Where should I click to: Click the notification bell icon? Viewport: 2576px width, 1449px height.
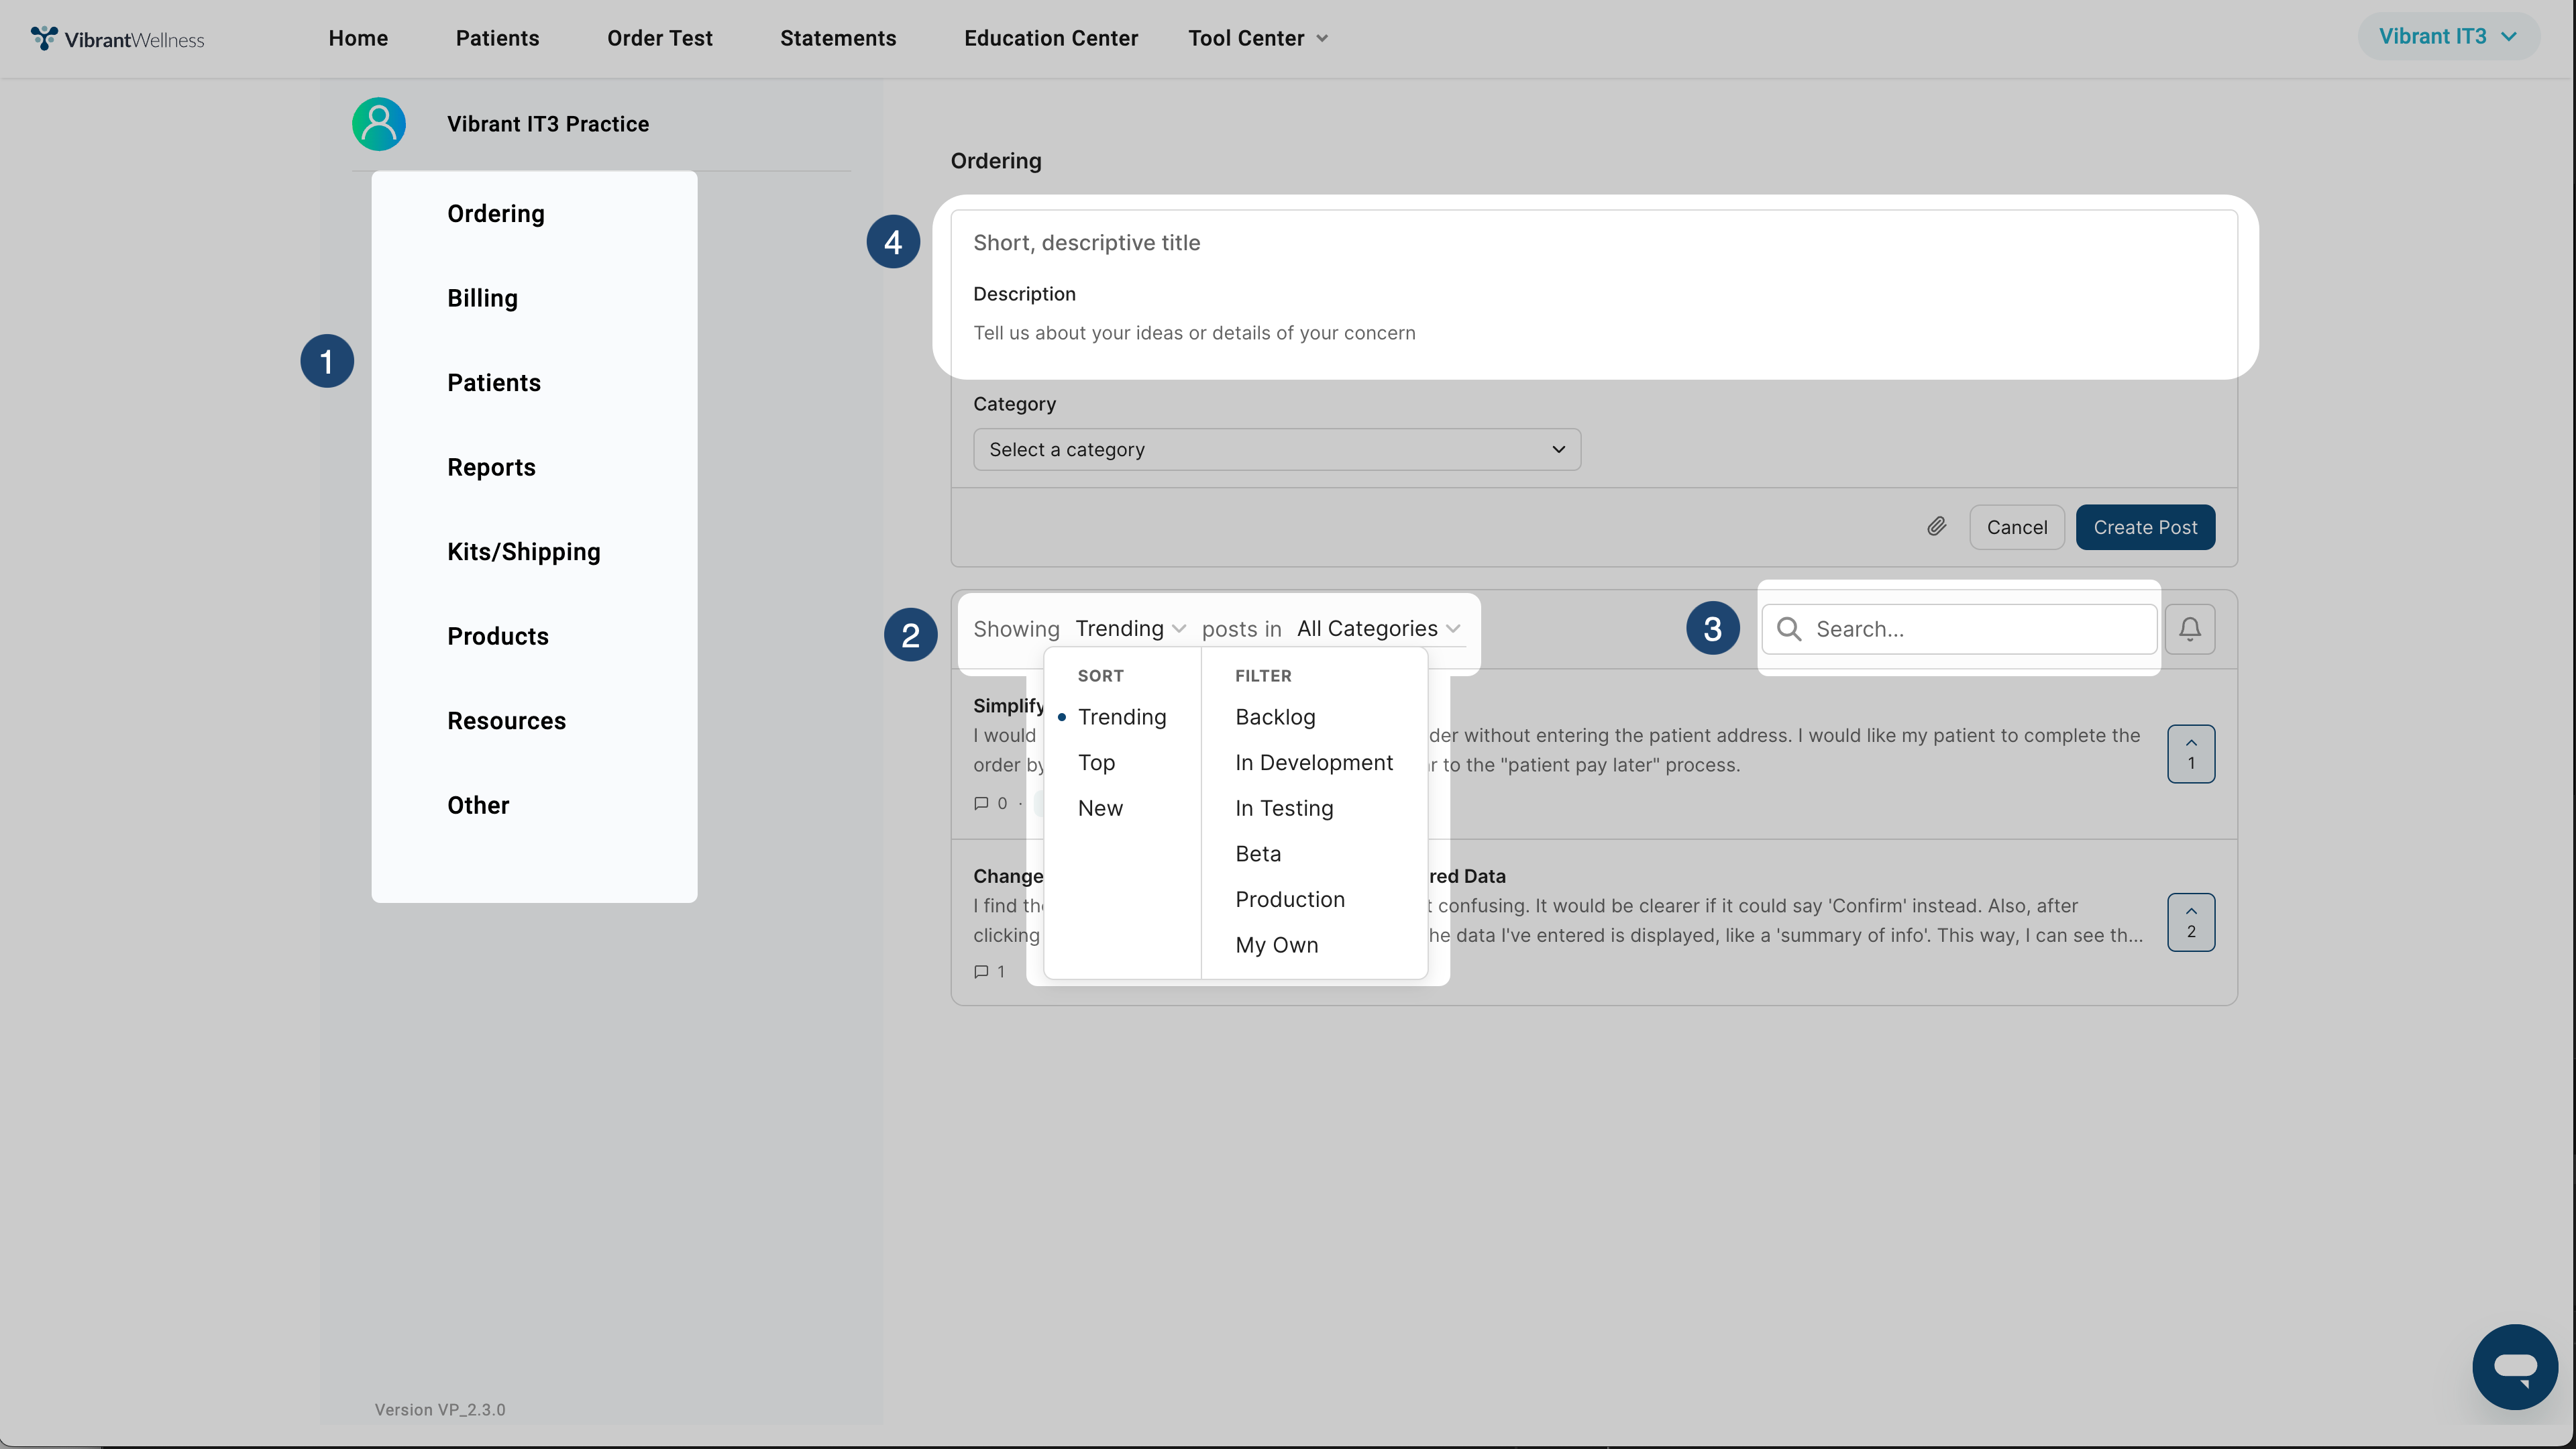[x=2189, y=629]
